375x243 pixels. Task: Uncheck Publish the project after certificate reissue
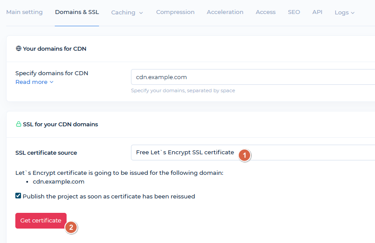coord(18,196)
